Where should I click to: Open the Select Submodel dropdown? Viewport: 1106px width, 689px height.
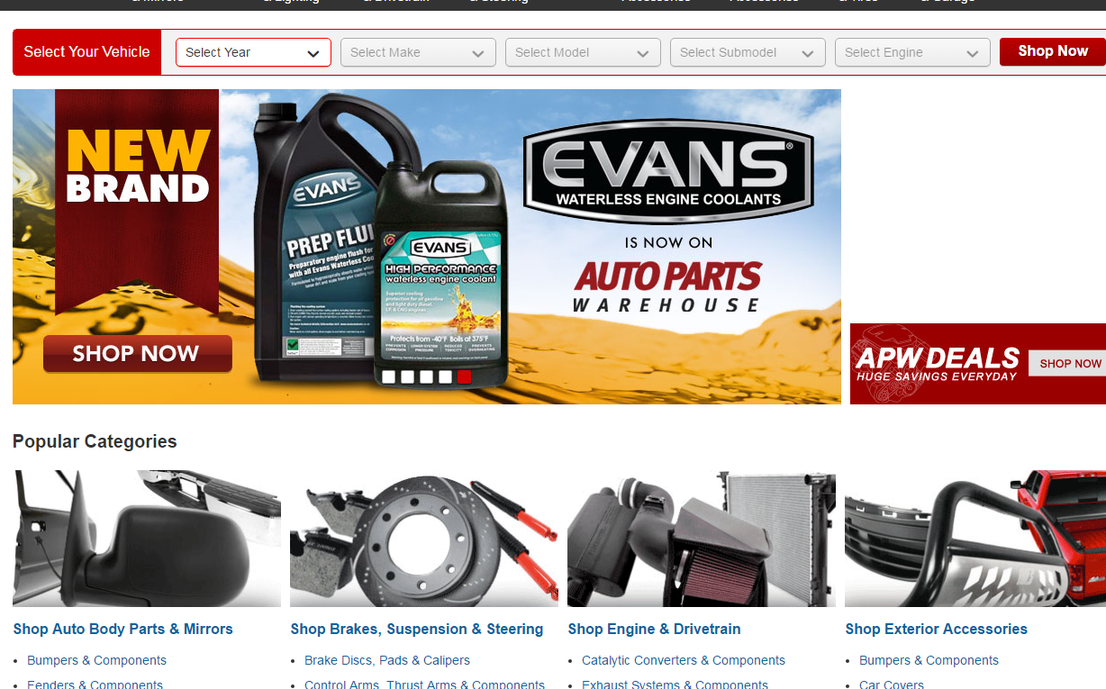coord(748,52)
